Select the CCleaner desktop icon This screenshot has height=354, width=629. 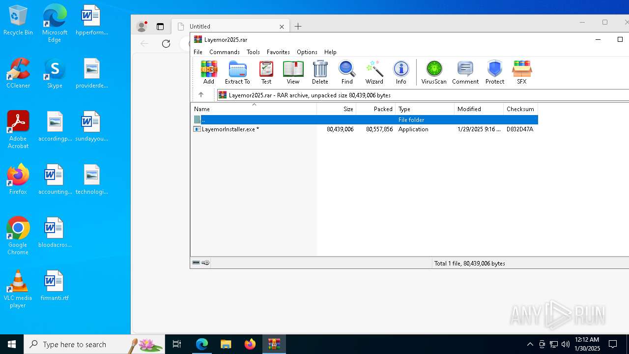point(18,74)
